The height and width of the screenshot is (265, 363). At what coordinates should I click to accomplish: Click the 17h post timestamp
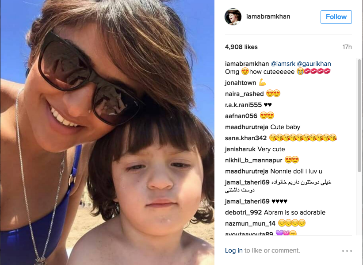tap(347, 47)
